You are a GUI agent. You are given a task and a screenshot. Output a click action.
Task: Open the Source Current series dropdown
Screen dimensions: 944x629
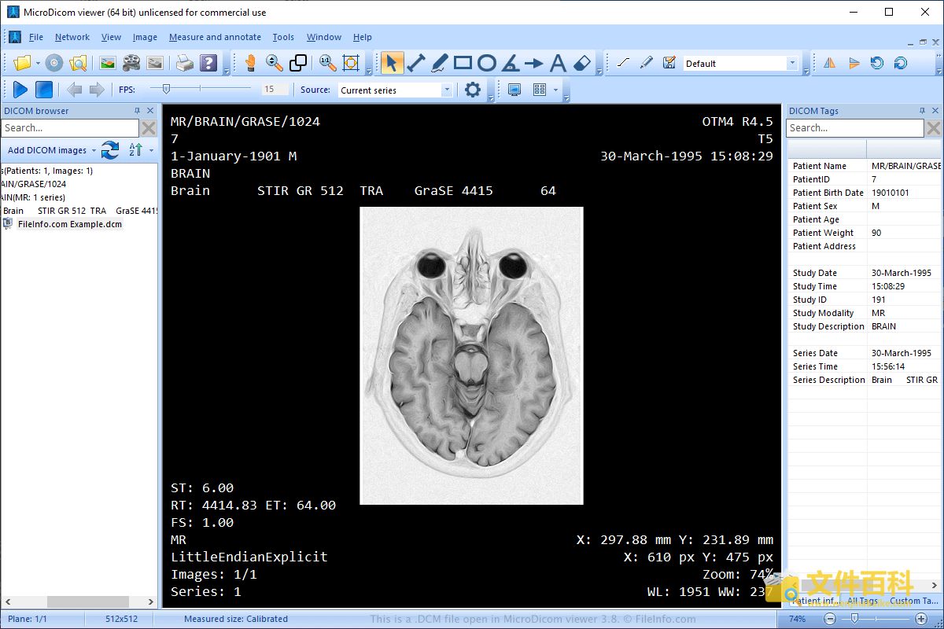click(447, 90)
